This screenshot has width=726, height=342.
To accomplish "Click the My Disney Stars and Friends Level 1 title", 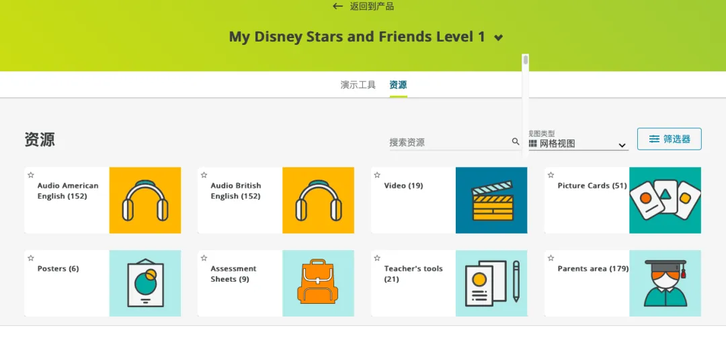I will (358, 37).
